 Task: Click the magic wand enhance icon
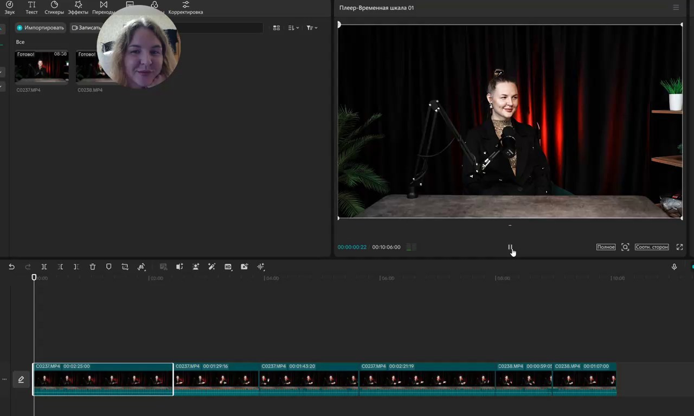[x=212, y=266]
